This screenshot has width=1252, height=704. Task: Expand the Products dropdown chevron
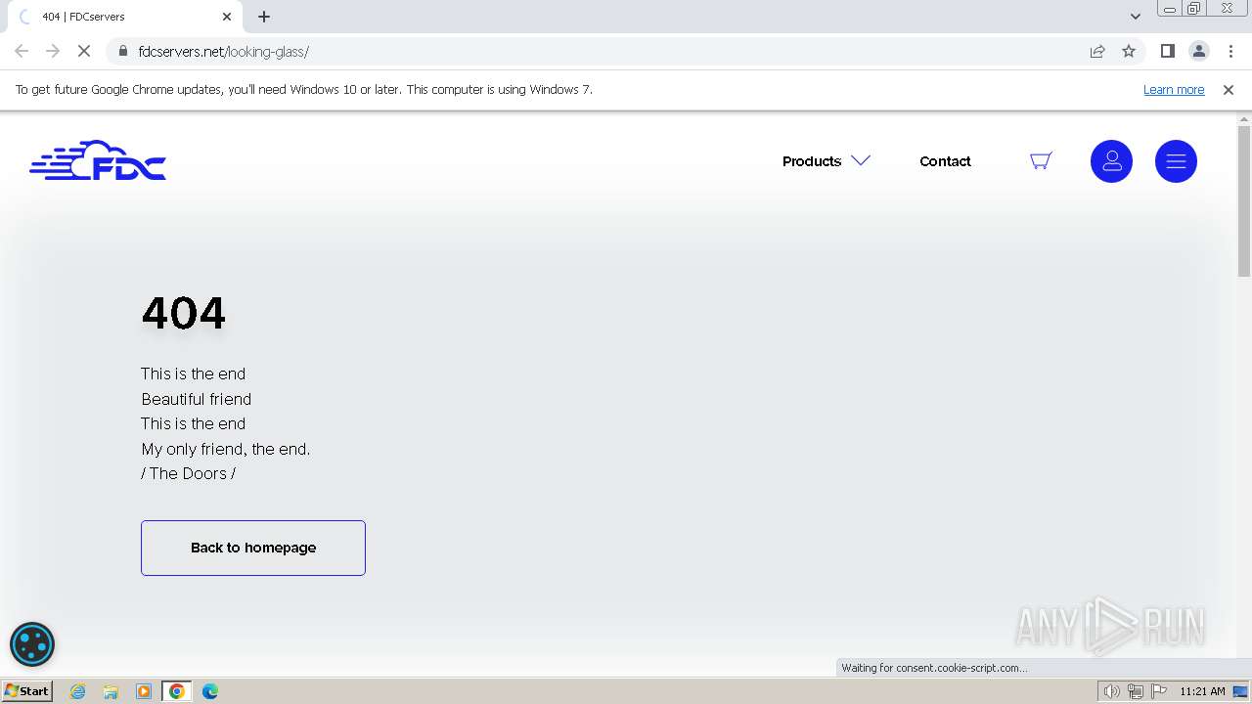coord(861,160)
